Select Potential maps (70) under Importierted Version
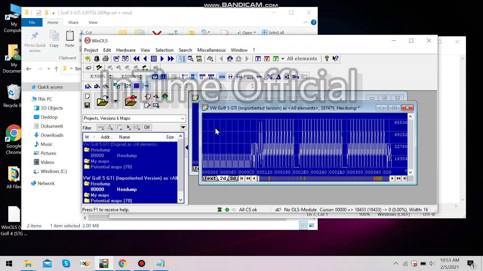This screenshot has height=271, width=483. pos(111,201)
